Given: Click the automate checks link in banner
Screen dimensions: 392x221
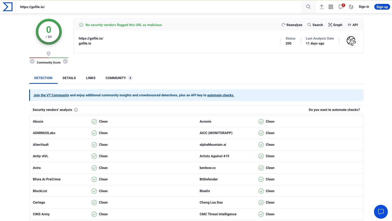Looking at the screenshot, I should tap(221, 95).
